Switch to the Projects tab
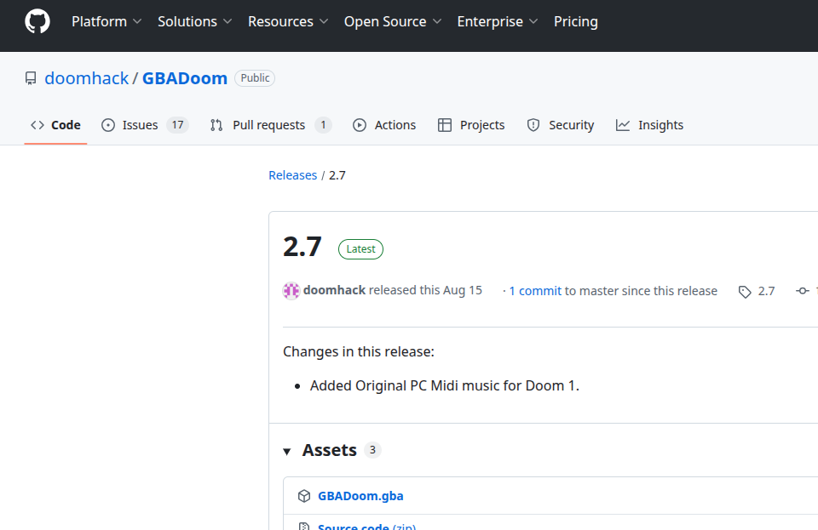 point(471,125)
